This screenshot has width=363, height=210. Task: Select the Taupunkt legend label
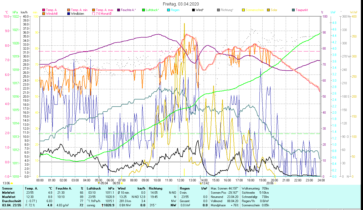pyautogui.click(x=302, y=10)
